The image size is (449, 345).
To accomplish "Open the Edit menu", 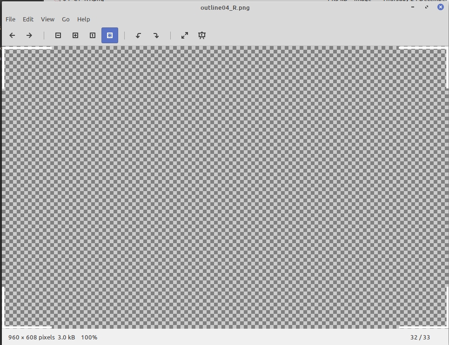I will (x=28, y=19).
